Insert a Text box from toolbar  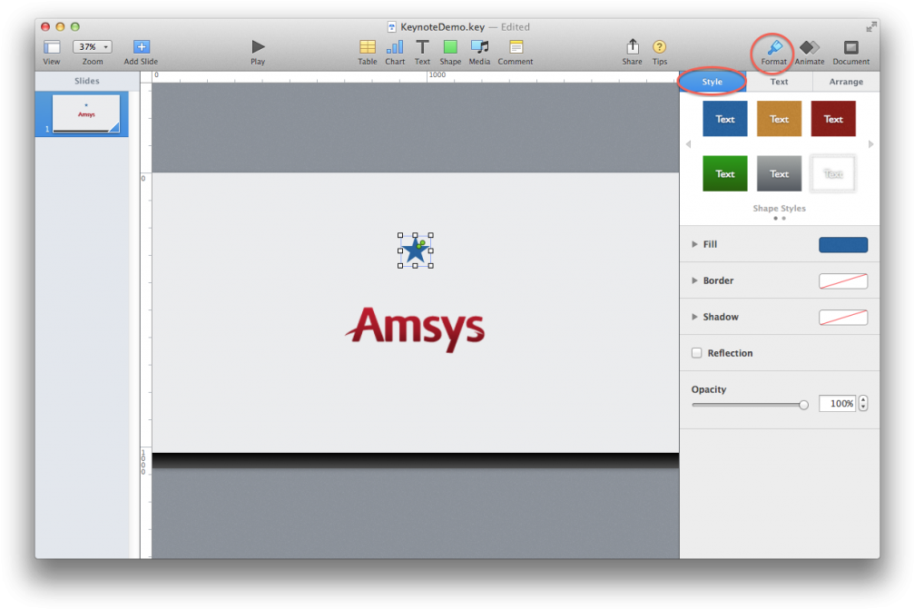(x=422, y=47)
